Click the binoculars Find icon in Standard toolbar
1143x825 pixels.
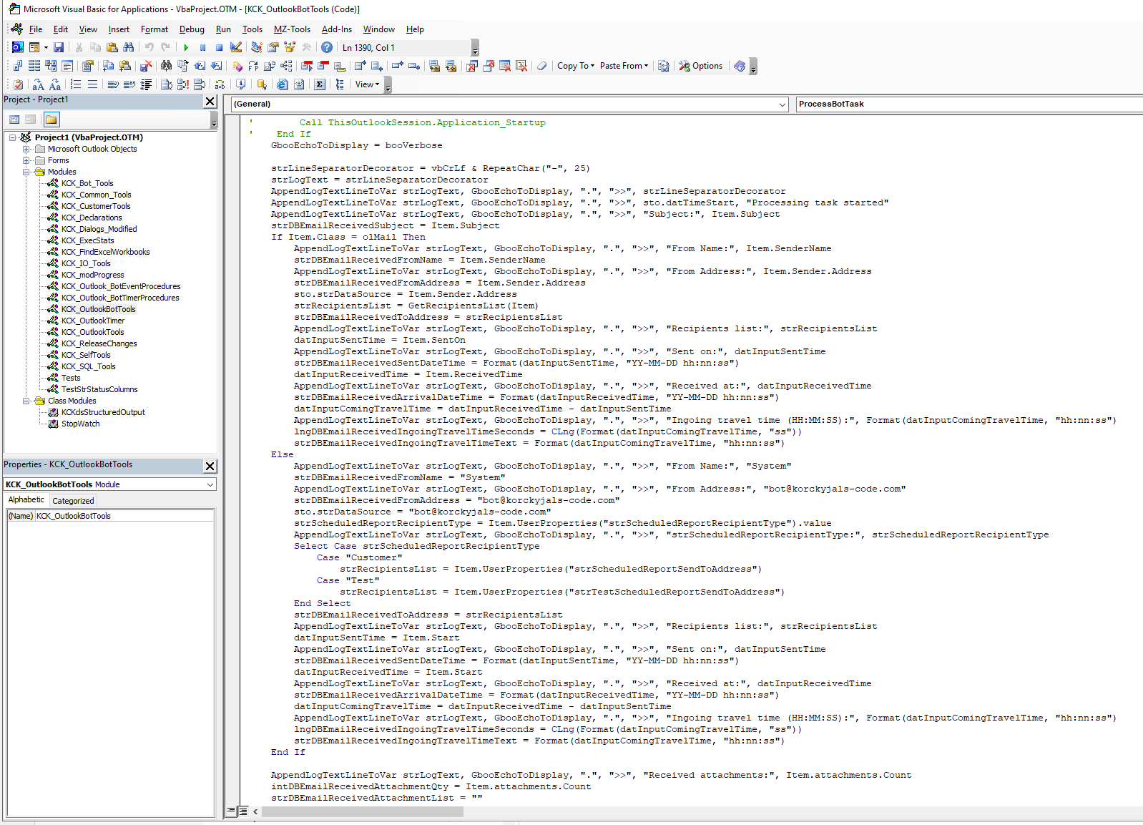click(129, 47)
